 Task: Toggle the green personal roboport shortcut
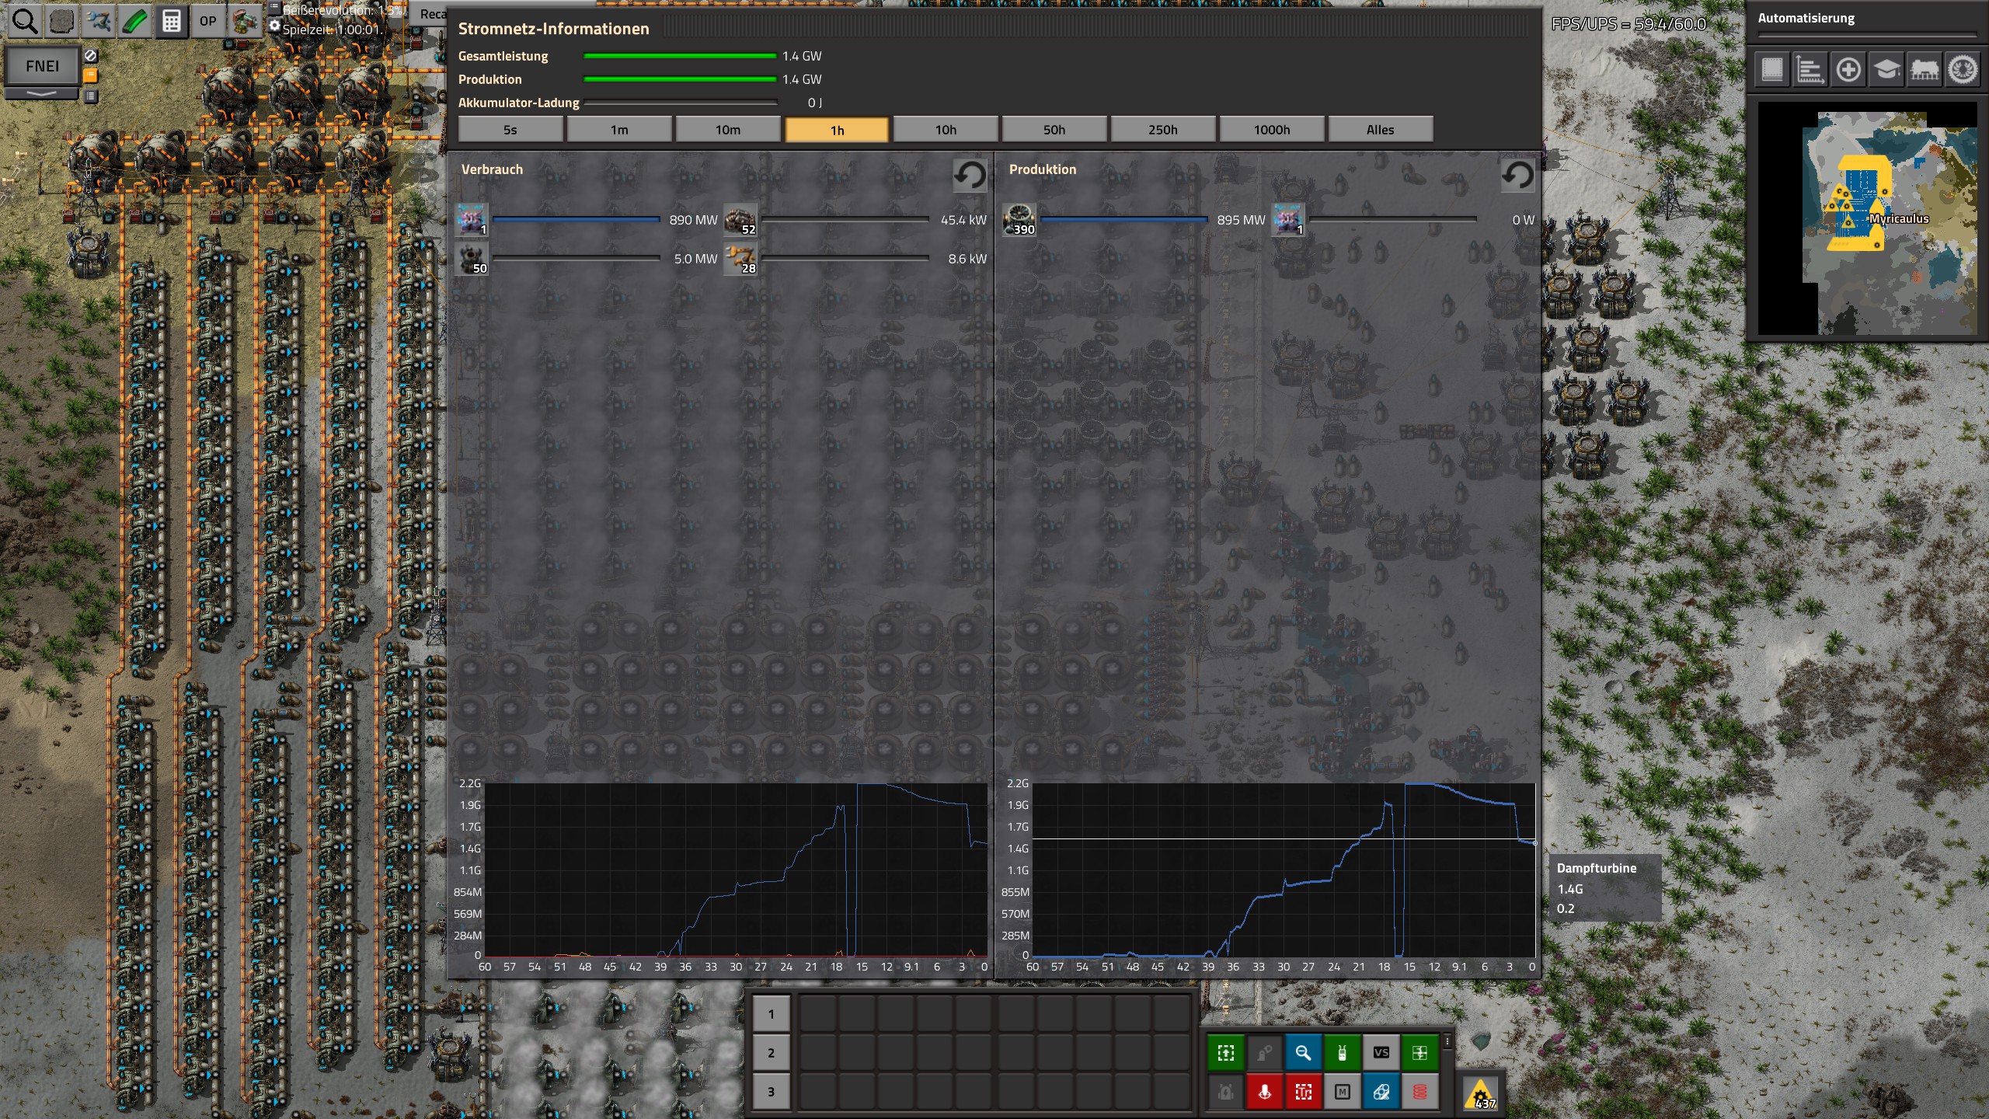(1342, 1053)
